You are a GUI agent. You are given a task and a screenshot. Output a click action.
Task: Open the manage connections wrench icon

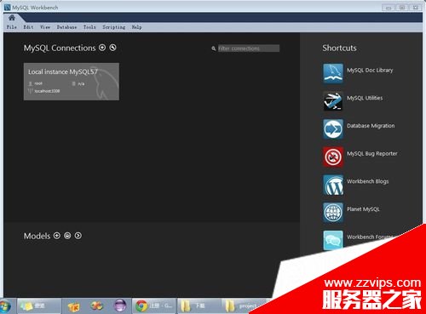click(112, 48)
